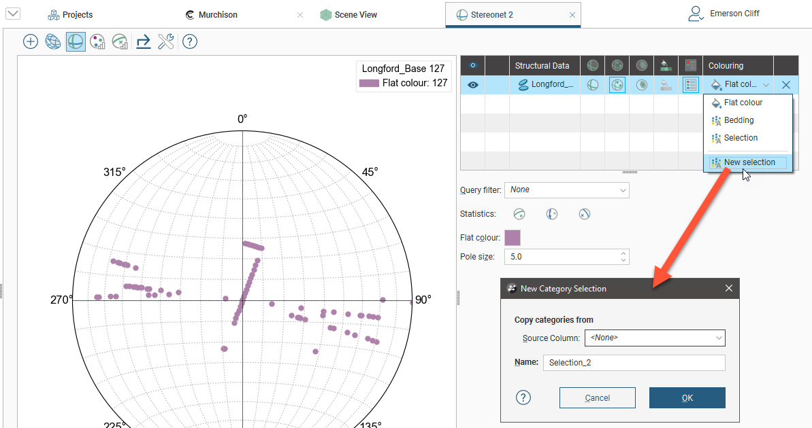This screenshot has width=812, height=428.
Task: Remove the Longford row with the X
Action: click(x=786, y=85)
